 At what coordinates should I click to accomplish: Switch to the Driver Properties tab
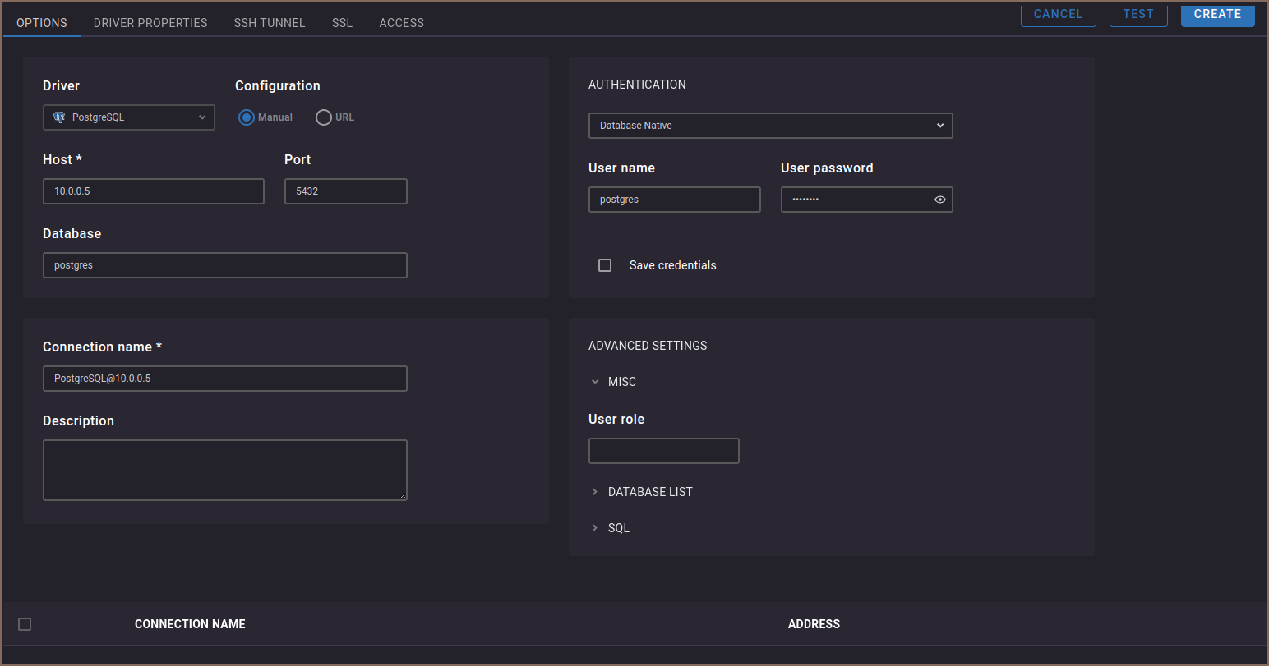[150, 23]
